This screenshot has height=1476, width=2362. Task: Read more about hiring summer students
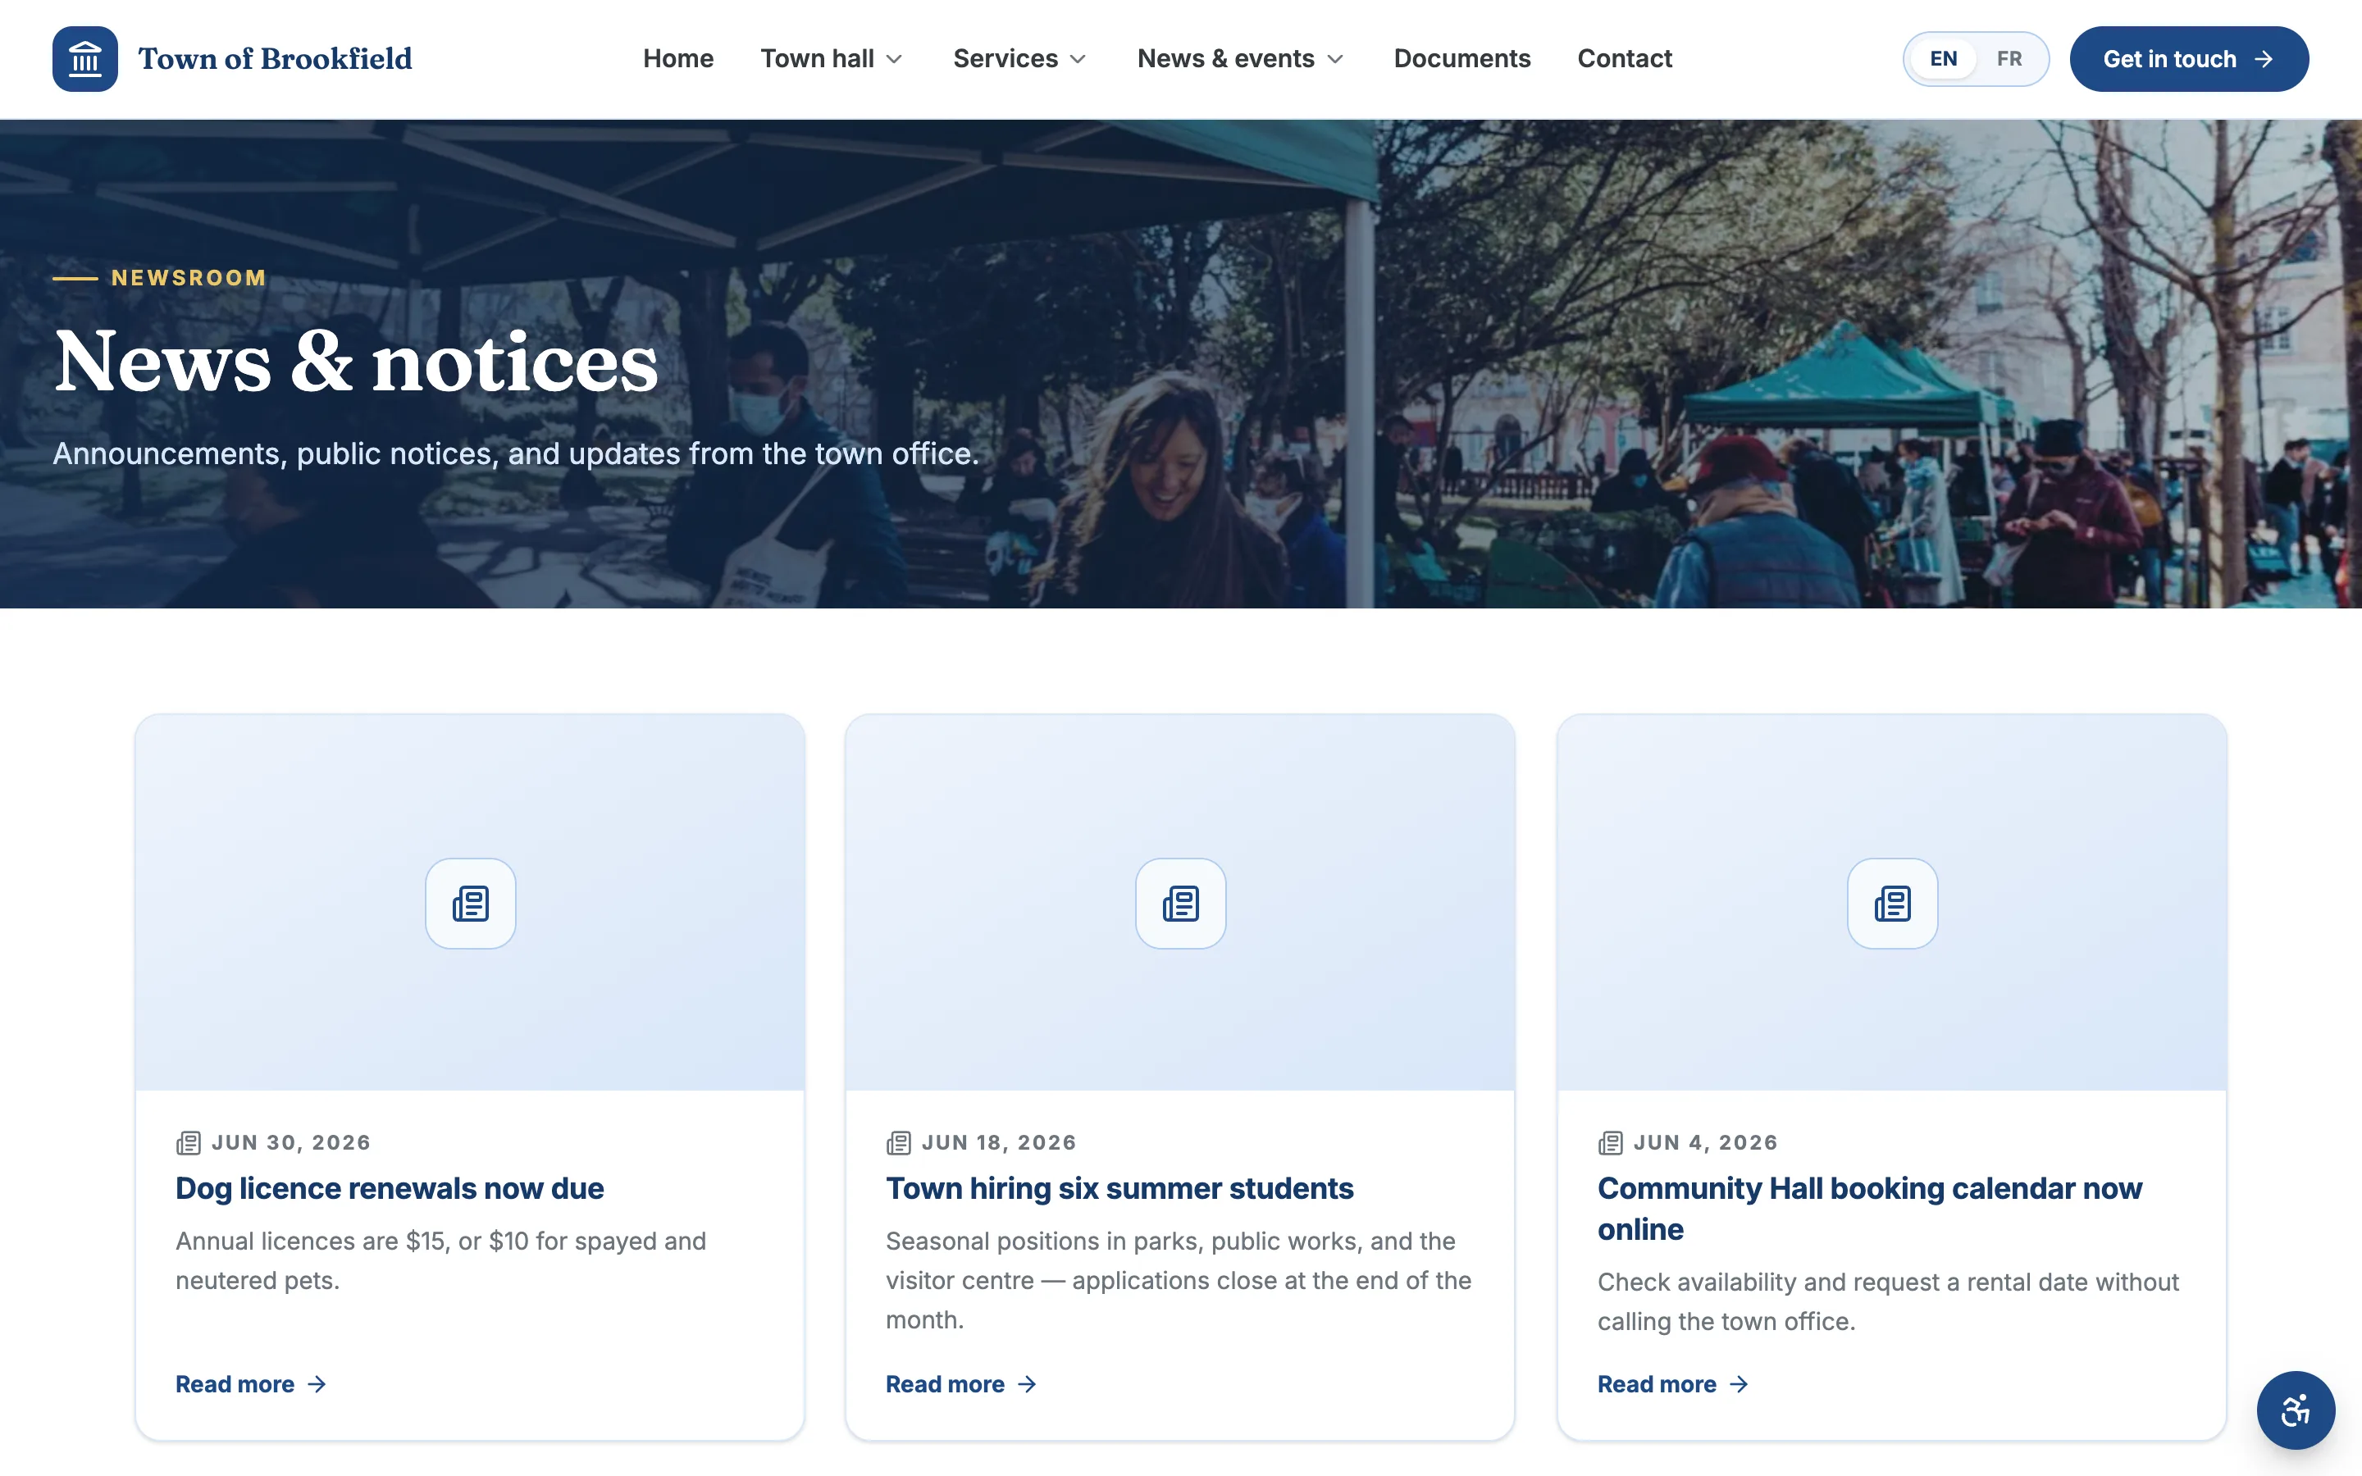[961, 1384]
